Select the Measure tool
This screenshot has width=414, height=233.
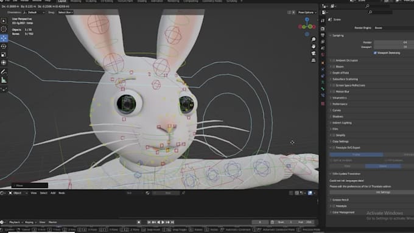point(4,80)
